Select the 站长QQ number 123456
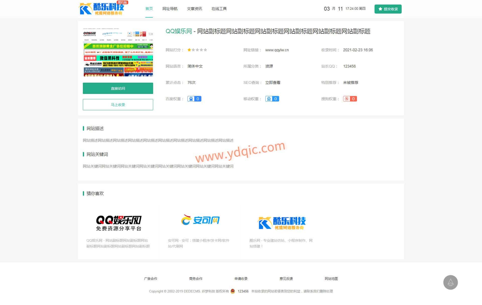 tap(349, 66)
